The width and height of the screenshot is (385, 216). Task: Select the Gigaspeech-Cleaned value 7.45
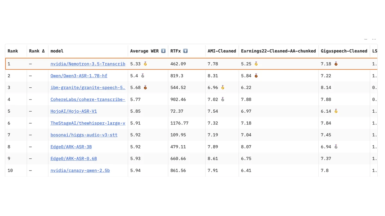(x=326, y=135)
